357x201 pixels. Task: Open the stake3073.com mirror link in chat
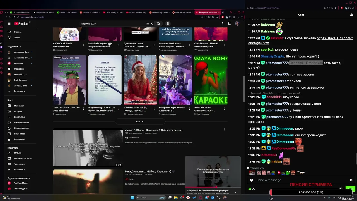(x=300, y=40)
